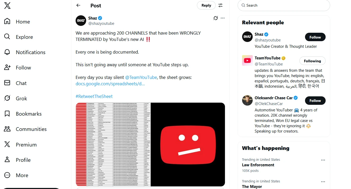Click the Grok icon on Shaz's post
The width and height of the screenshot is (351, 189).
click(x=216, y=18)
